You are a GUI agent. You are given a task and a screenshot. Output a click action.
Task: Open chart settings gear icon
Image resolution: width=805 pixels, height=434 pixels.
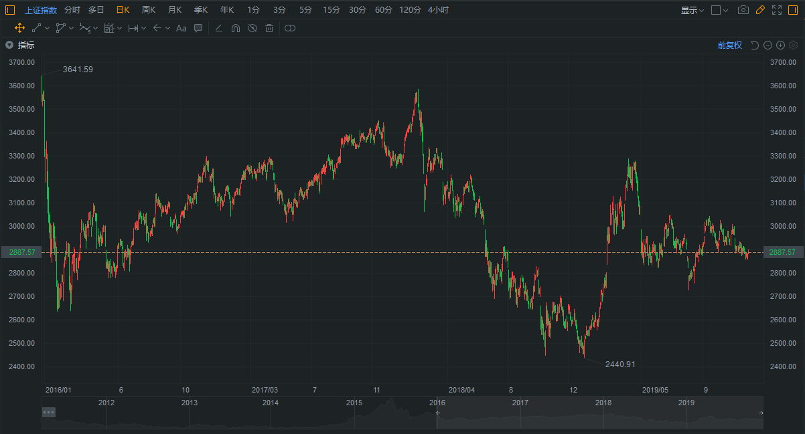(x=793, y=45)
